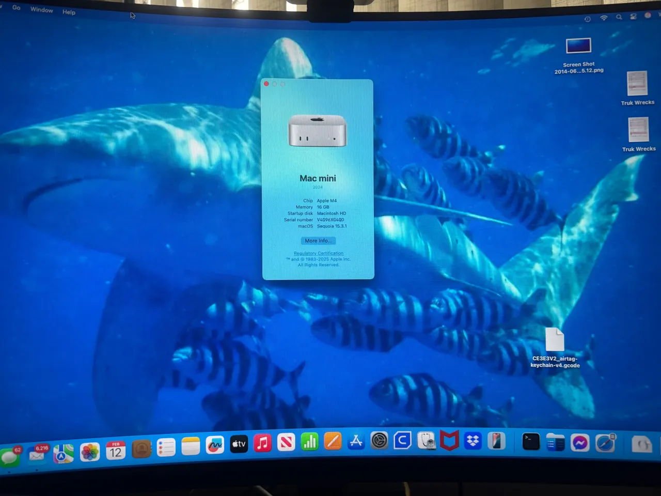Open Messages from the dock

[10, 457]
